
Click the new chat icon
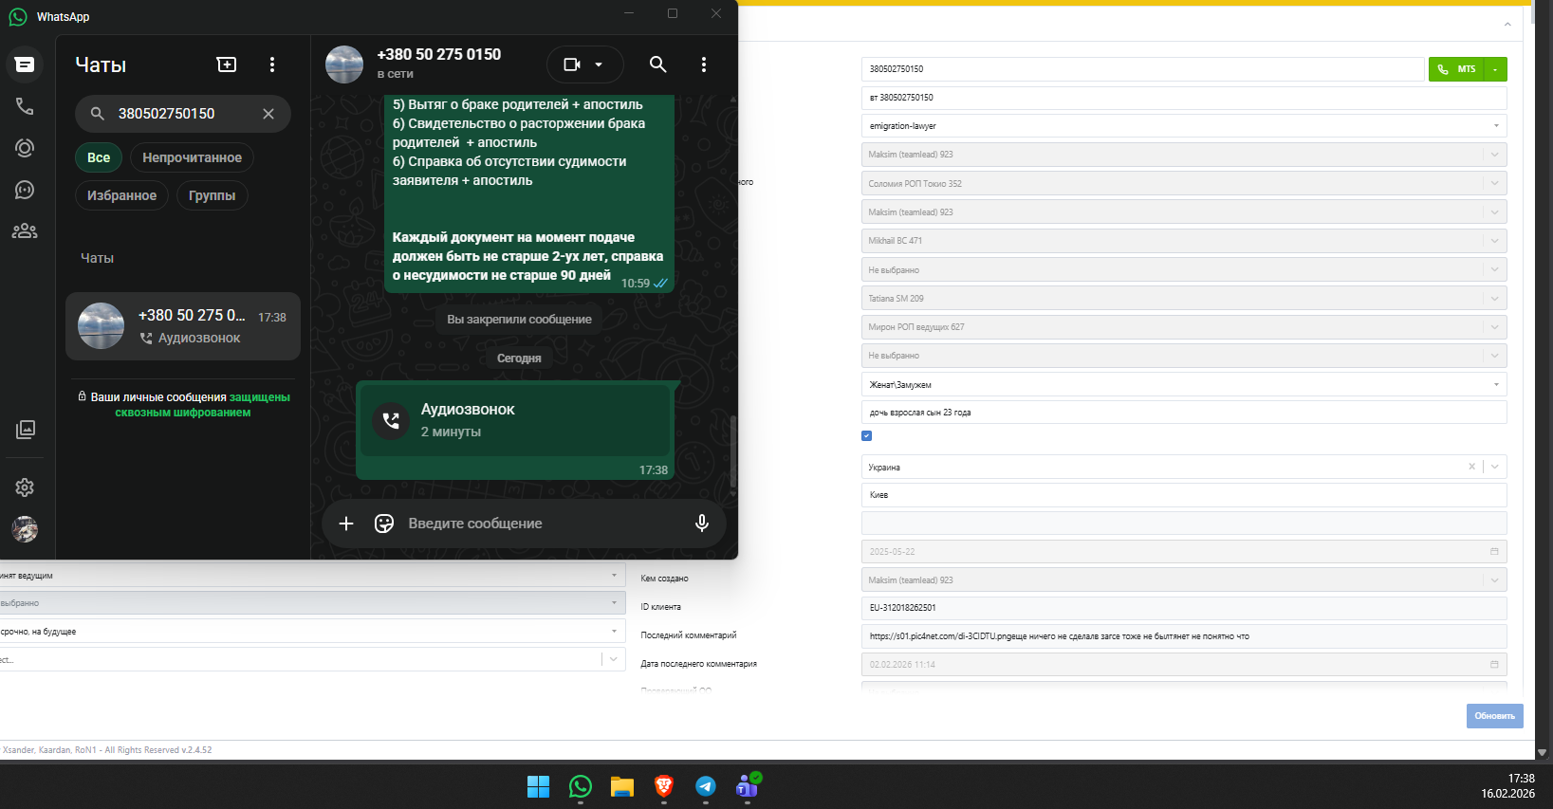[x=227, y=64]
